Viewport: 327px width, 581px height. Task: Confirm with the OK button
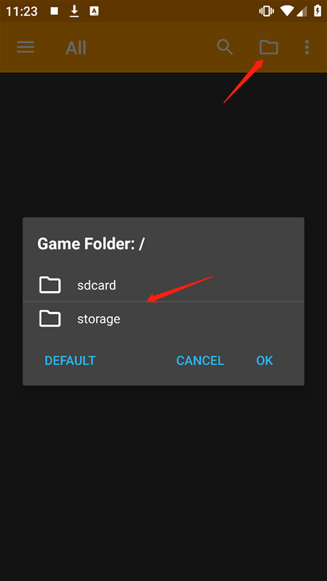[264, 360]
